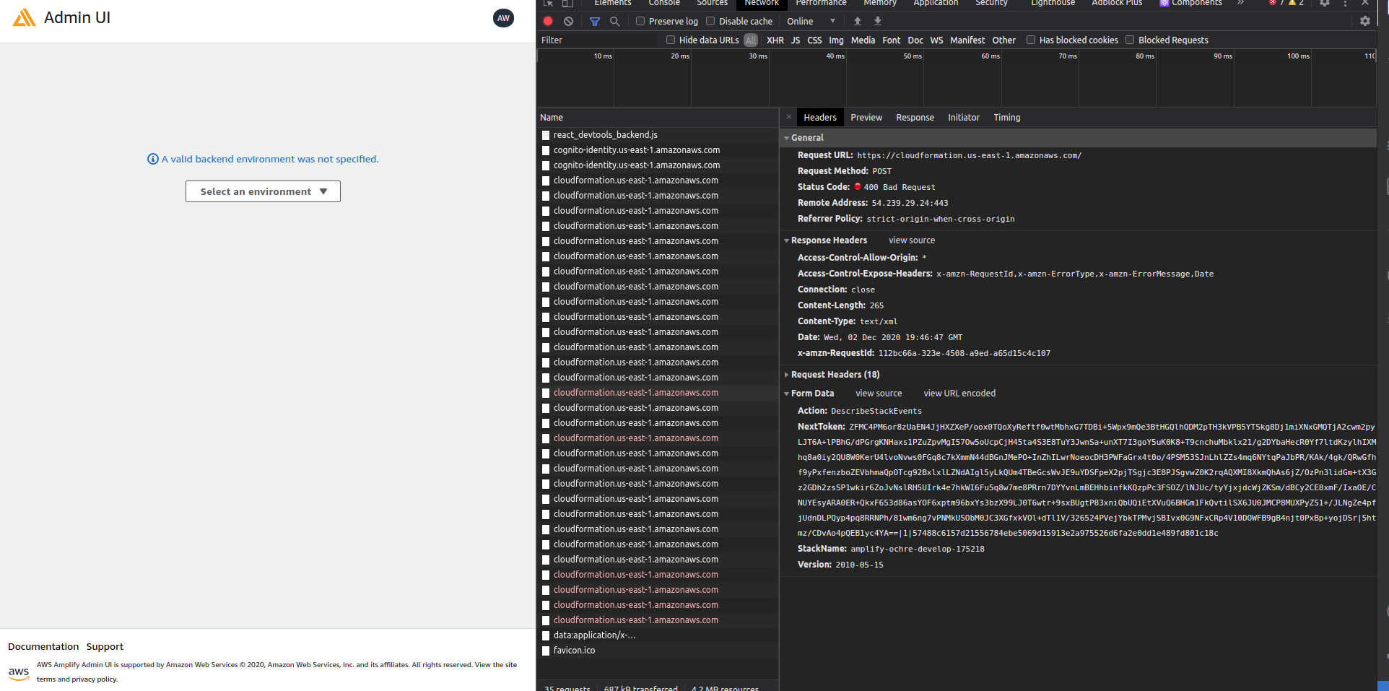The image size is (1389, 691).
Task: Clear the network requests list
Action: (x=568, y=21)
